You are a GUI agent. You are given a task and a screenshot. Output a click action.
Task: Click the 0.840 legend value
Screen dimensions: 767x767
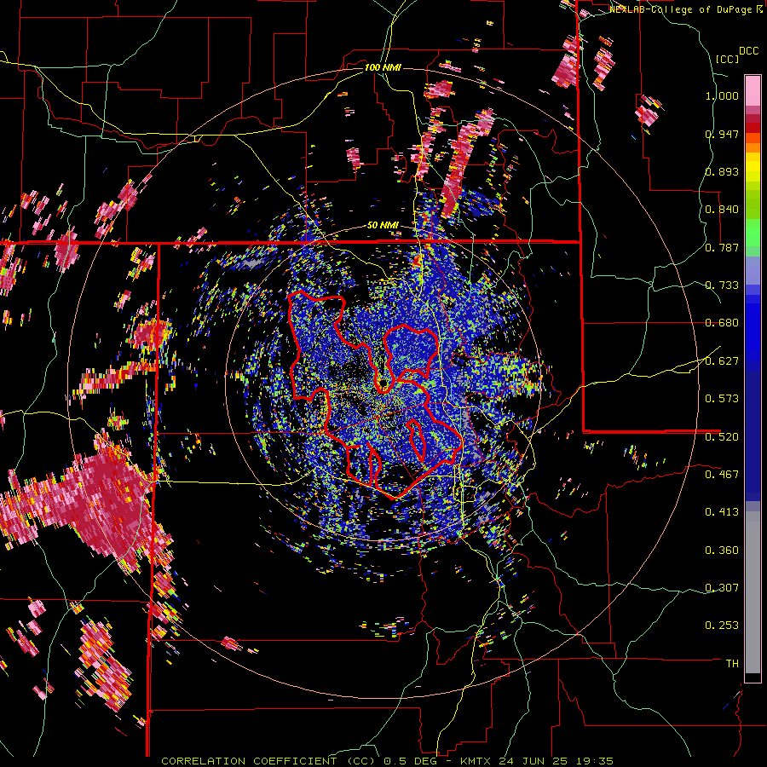point(722,210)
